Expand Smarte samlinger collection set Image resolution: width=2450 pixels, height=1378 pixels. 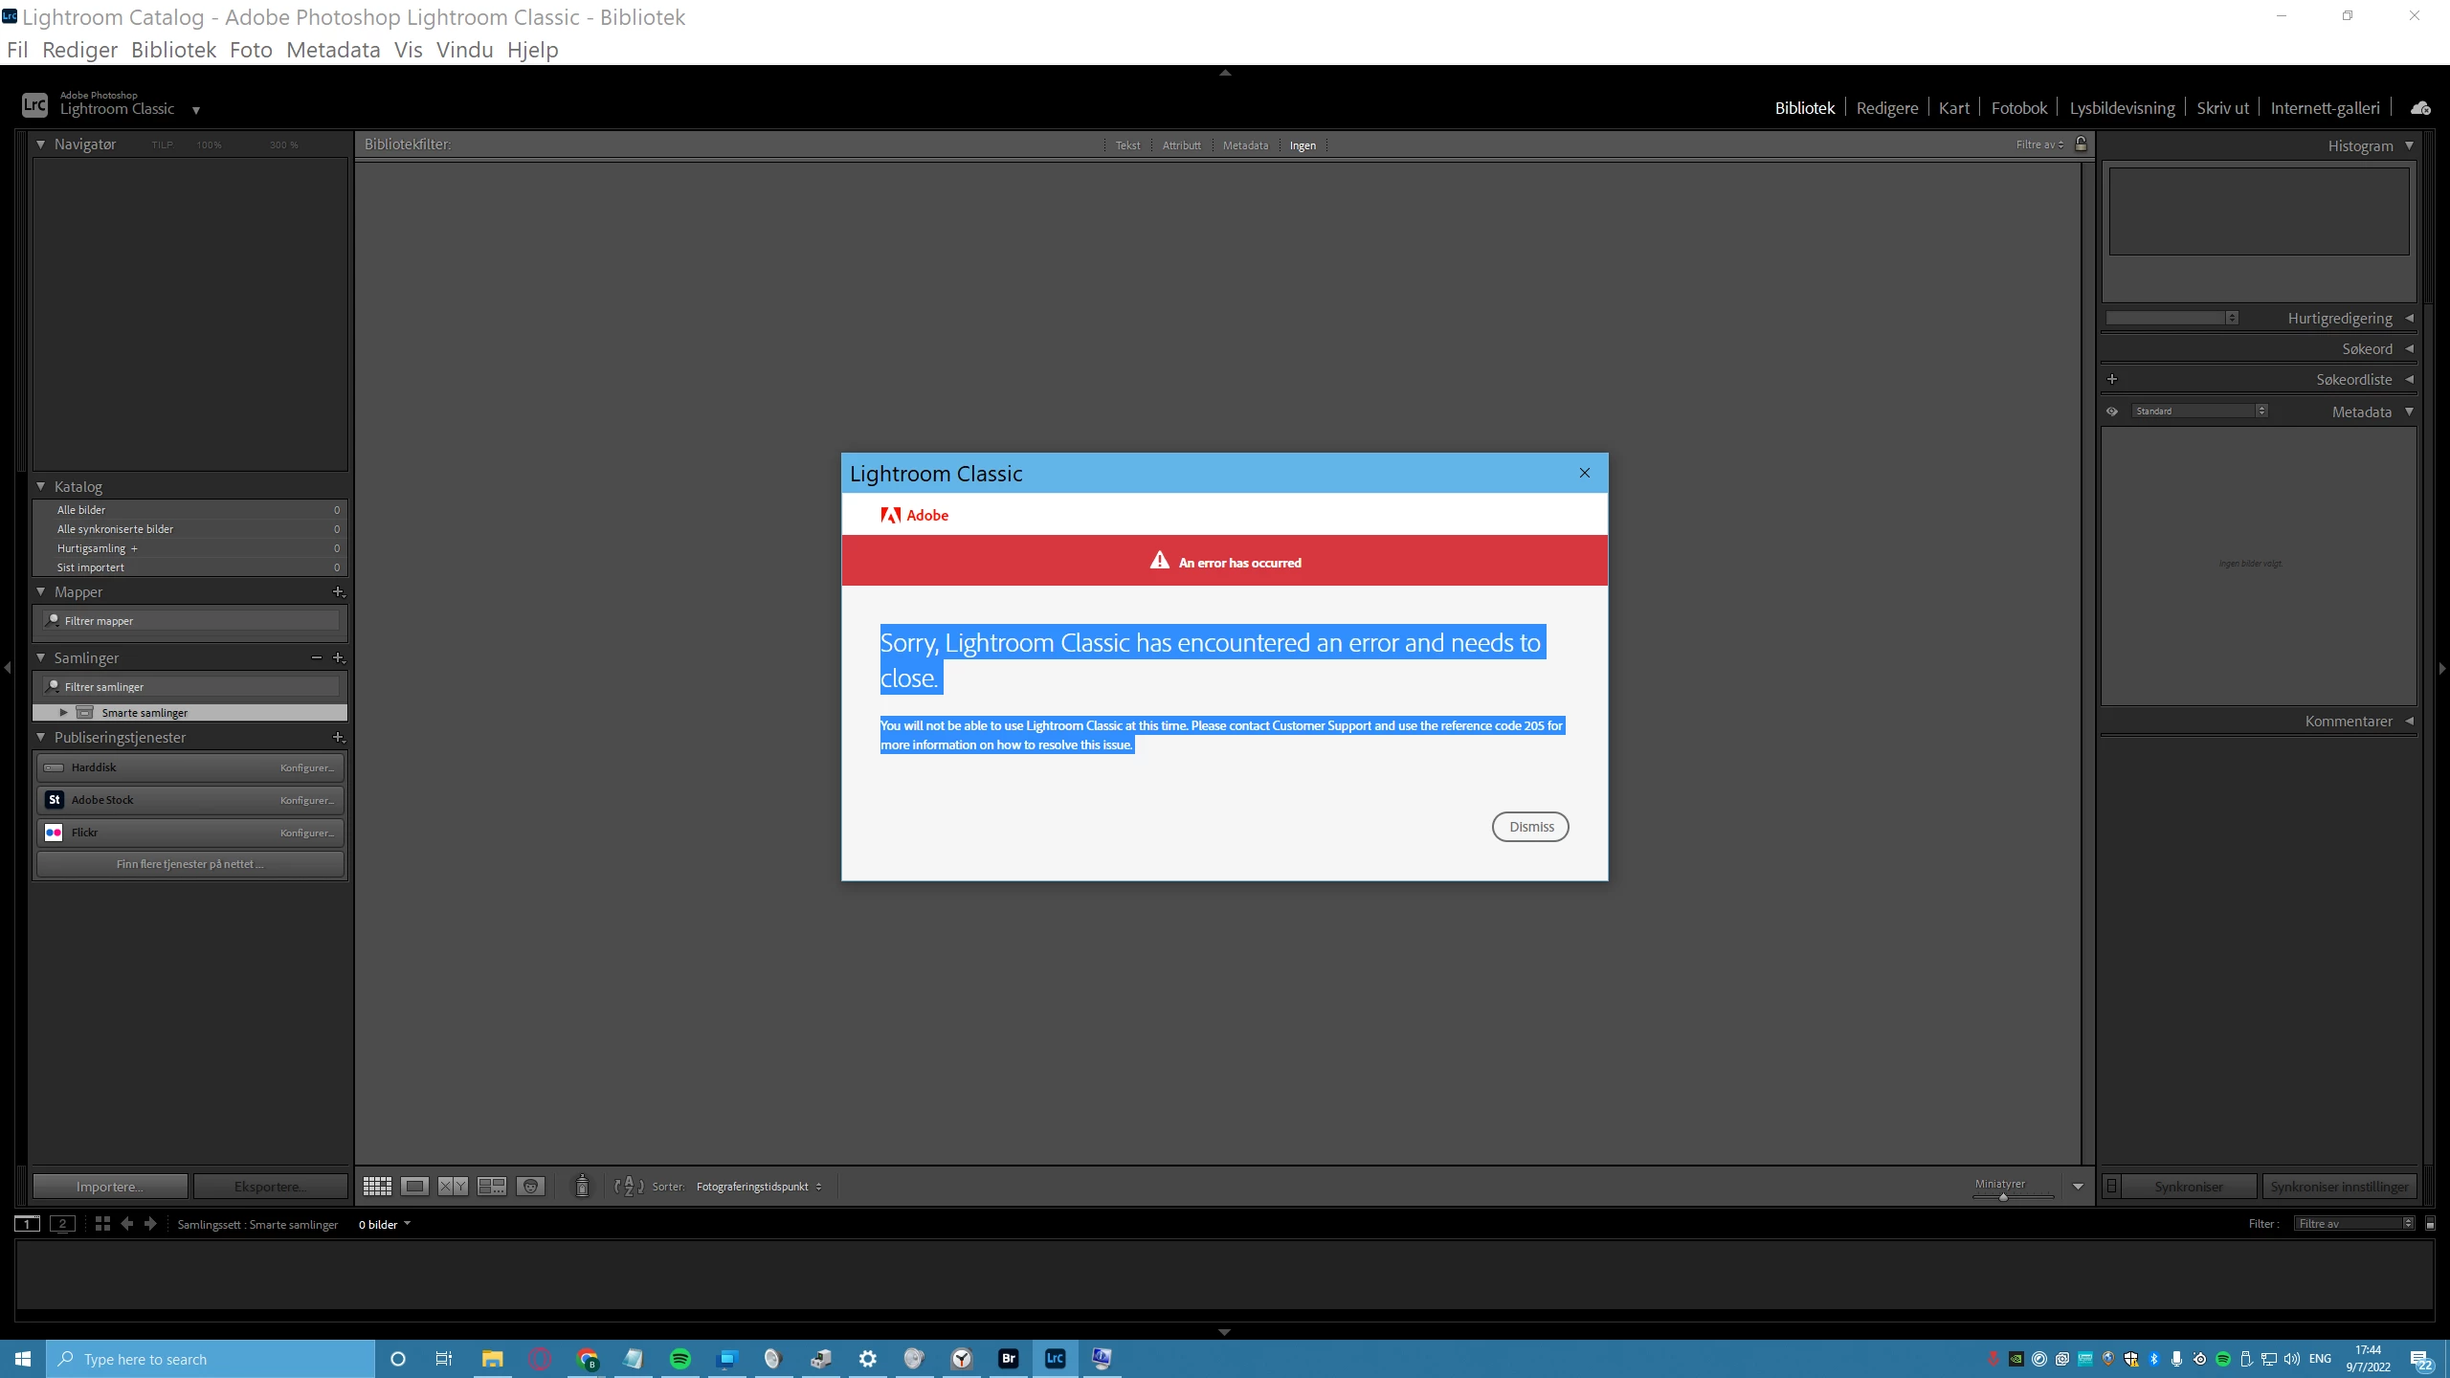coord(63,713)
